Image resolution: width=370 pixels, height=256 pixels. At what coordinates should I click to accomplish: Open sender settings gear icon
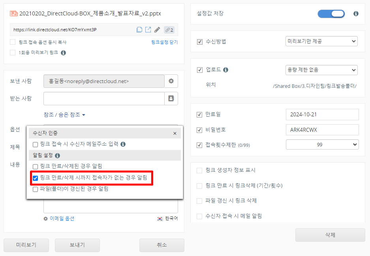pyautogui.click(x=171, y=81)
